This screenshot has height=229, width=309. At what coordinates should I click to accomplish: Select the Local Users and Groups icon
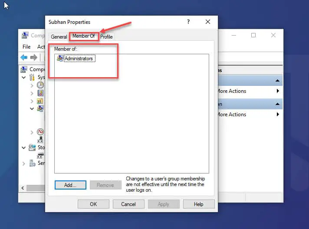(40, 108)
